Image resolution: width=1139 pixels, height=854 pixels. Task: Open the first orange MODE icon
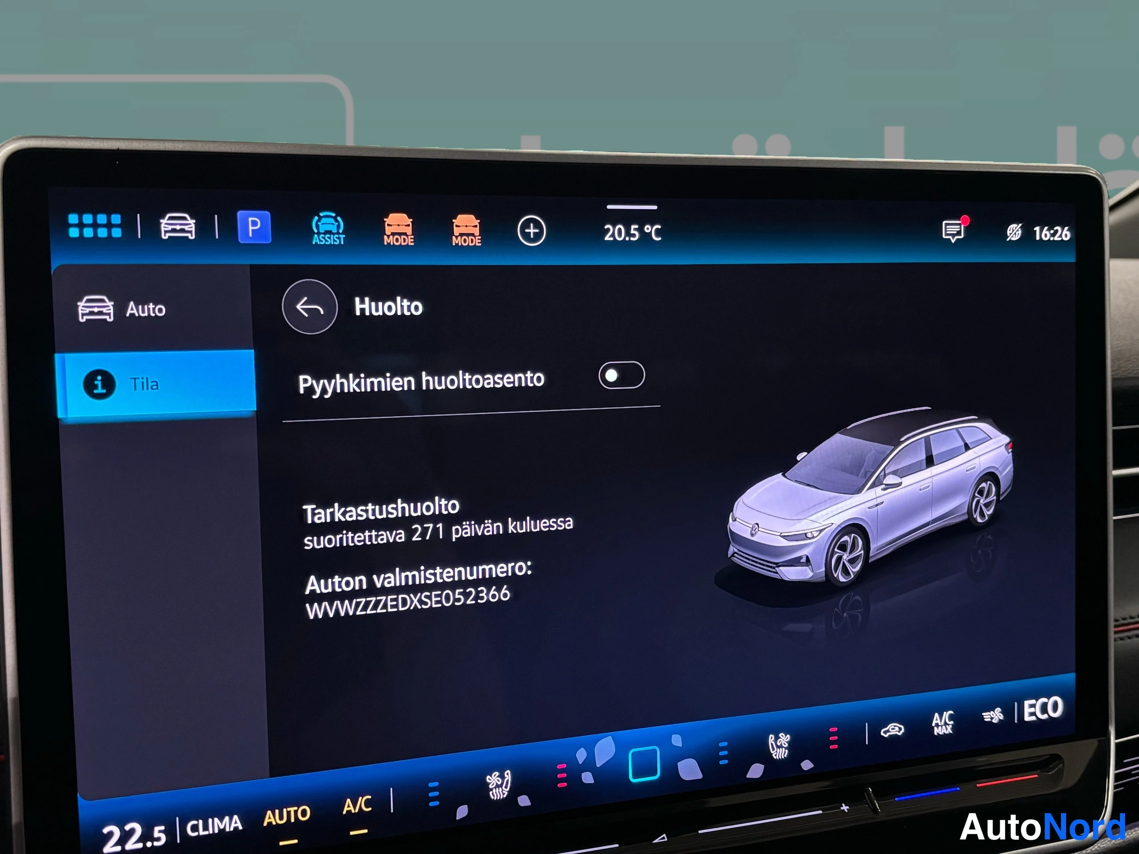click(399, 230)
